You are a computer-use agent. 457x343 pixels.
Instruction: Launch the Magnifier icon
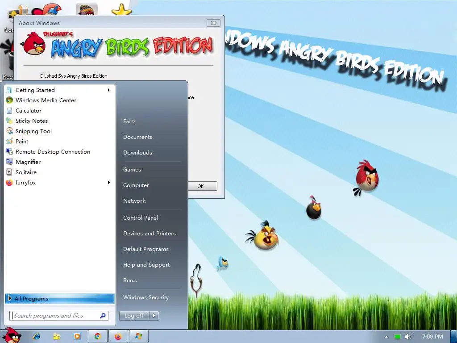[9, 162]
